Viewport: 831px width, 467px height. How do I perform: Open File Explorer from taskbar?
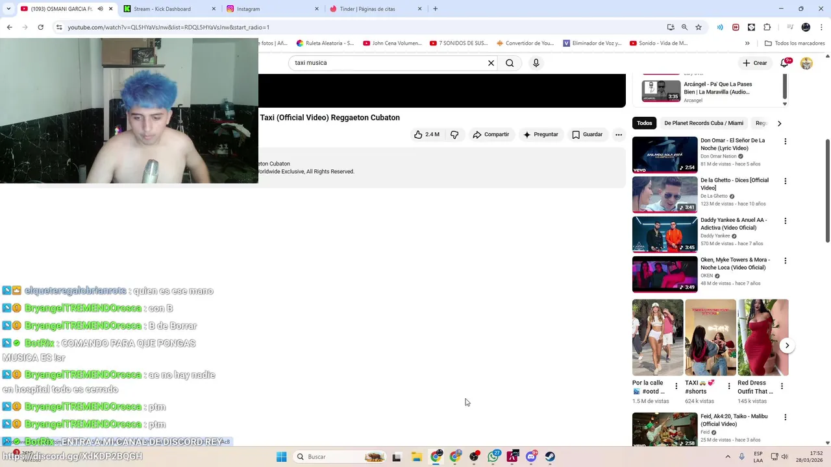click(416, 457)
